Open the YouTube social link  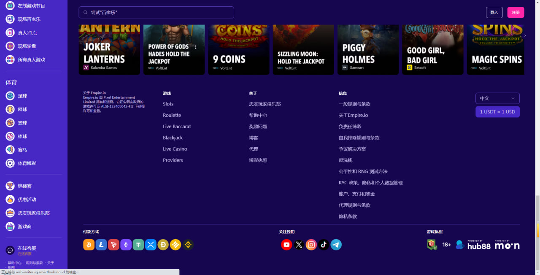pyautogui.click(x=286, y=245)
